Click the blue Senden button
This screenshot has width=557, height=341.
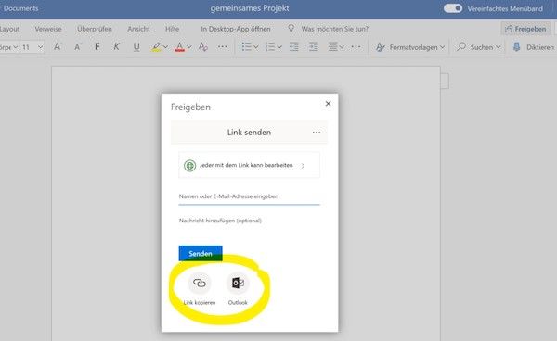point(201,254)
